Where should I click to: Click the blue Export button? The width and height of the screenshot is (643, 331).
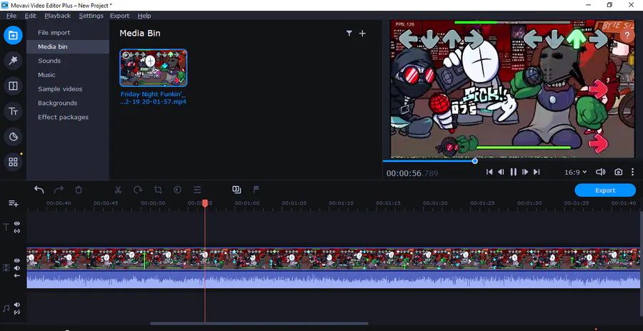click(605, 190)
